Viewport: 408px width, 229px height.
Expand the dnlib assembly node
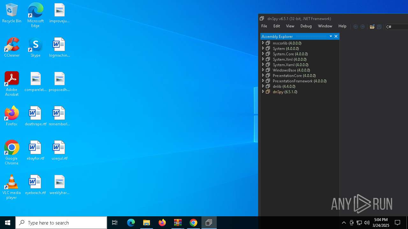[x=263, y=86]
